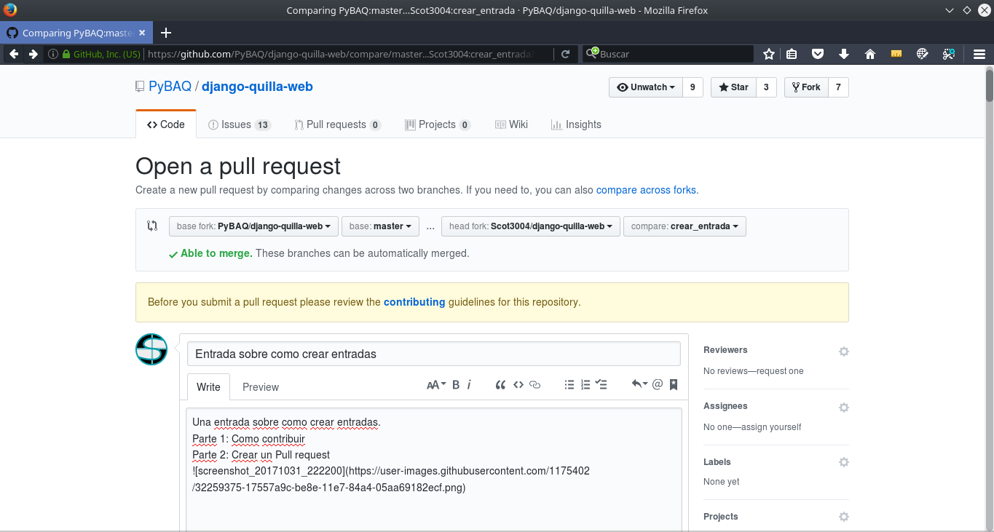Open the Wiki tab
The width and height of the screenshot is (994, 532).
click(511, 124)
